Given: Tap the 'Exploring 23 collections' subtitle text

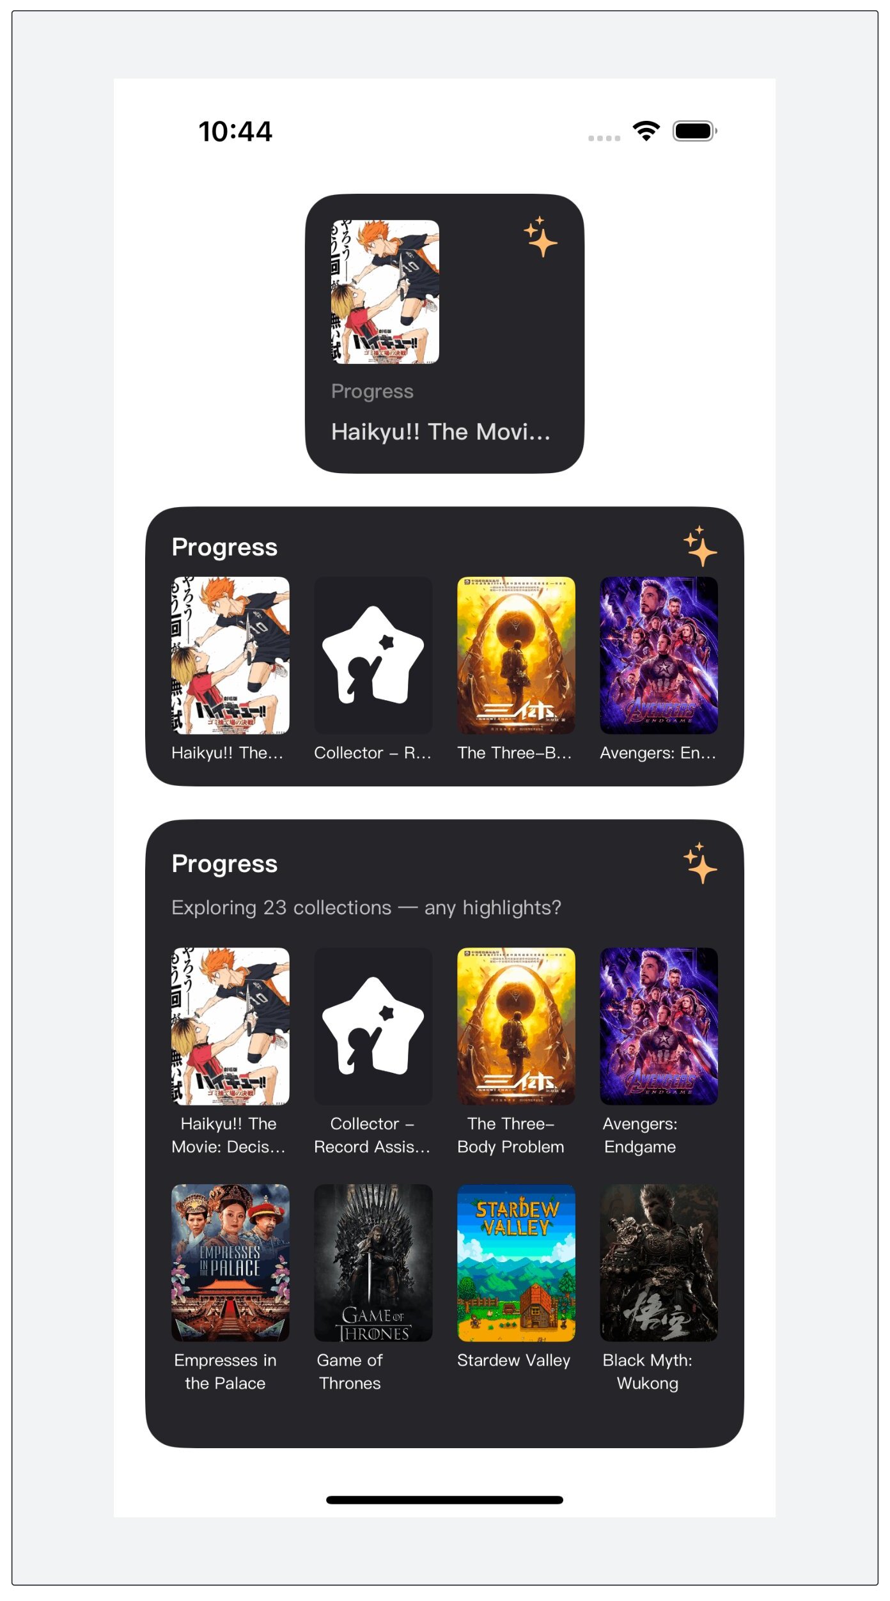Looking at the screenshot, I should [366, 908].
